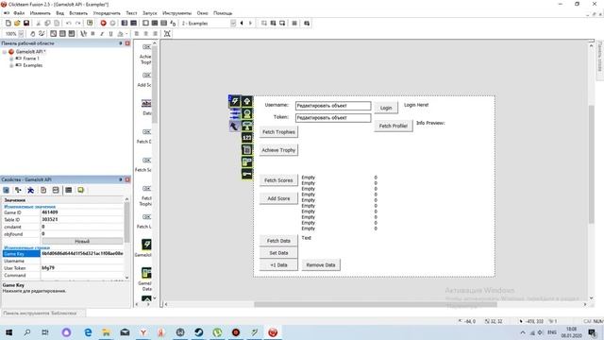Click the Achieve Trophy button

point(278,150)
